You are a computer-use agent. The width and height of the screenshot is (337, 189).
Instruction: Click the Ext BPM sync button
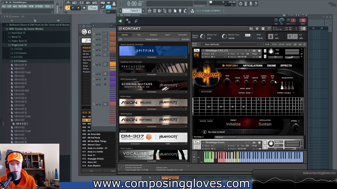coord(248,35)
